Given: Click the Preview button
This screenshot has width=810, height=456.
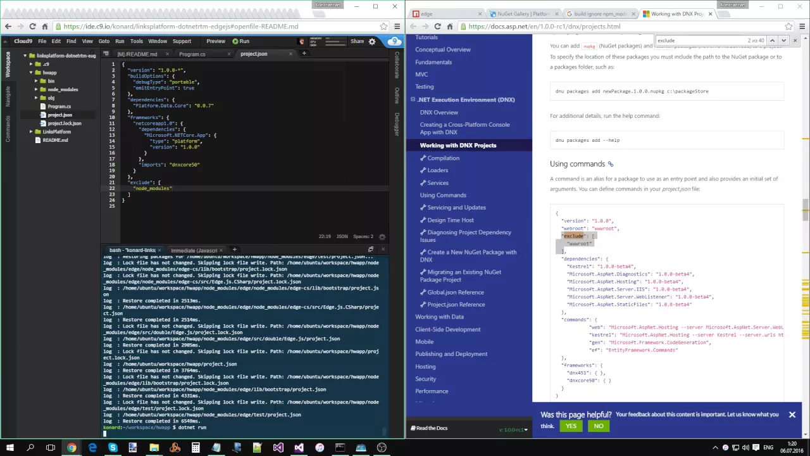Looking at the screenshot, I should tap(215, 41).
